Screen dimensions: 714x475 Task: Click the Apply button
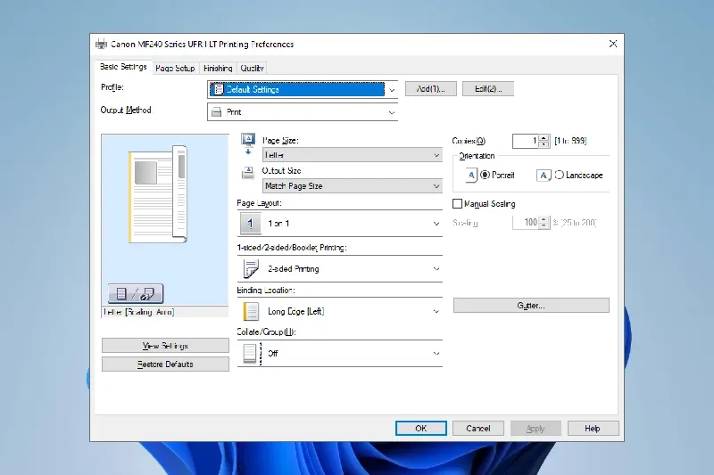[535, 428]
